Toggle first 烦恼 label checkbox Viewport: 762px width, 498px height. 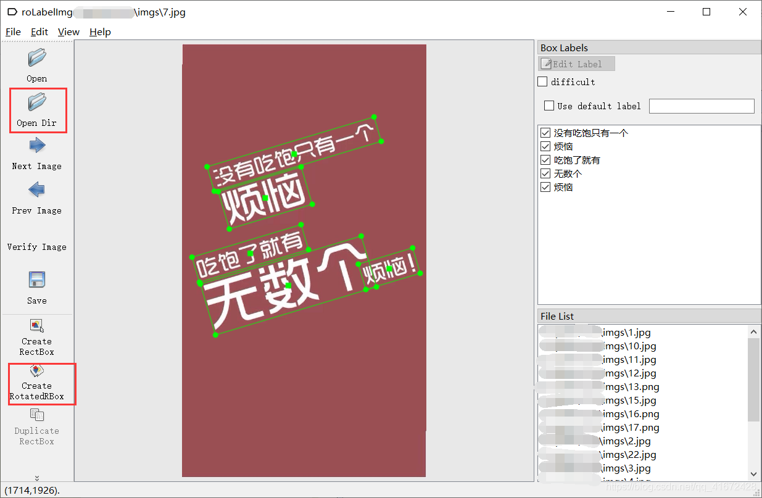(x=545, y=146)
